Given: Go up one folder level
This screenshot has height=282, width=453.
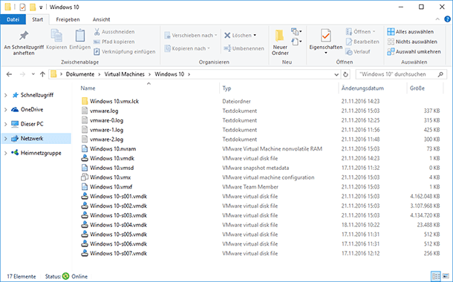Looking at the screenshot, I should coord(42,74).
